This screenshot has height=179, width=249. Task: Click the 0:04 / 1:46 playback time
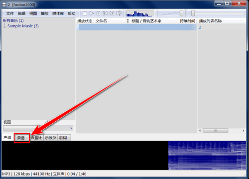pyautogui.click(x=77, y=174)
